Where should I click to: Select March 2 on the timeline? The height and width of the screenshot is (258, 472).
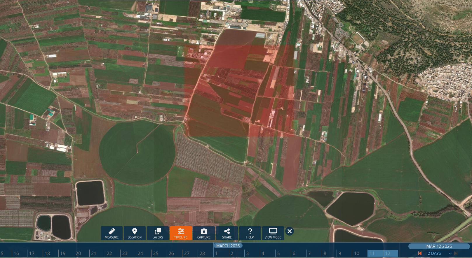point(232,253)
